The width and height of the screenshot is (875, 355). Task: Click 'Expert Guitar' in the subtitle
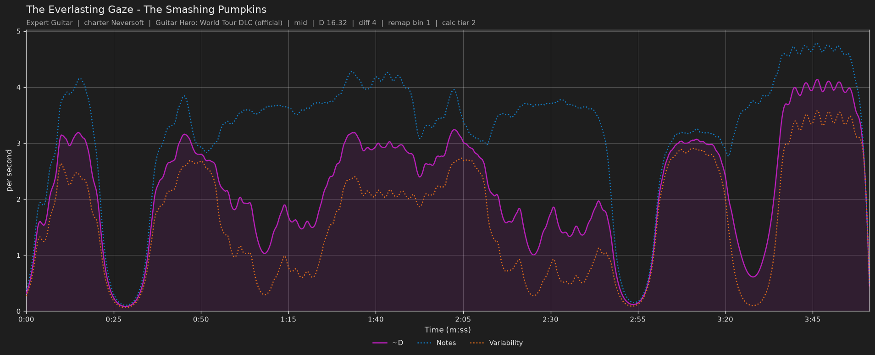[50, 23]
